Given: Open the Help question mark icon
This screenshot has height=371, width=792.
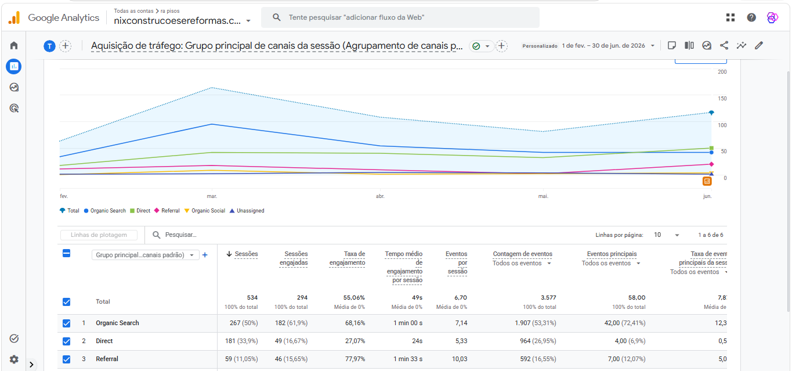Looking at the screenshot, I should [x=751, y=17].
